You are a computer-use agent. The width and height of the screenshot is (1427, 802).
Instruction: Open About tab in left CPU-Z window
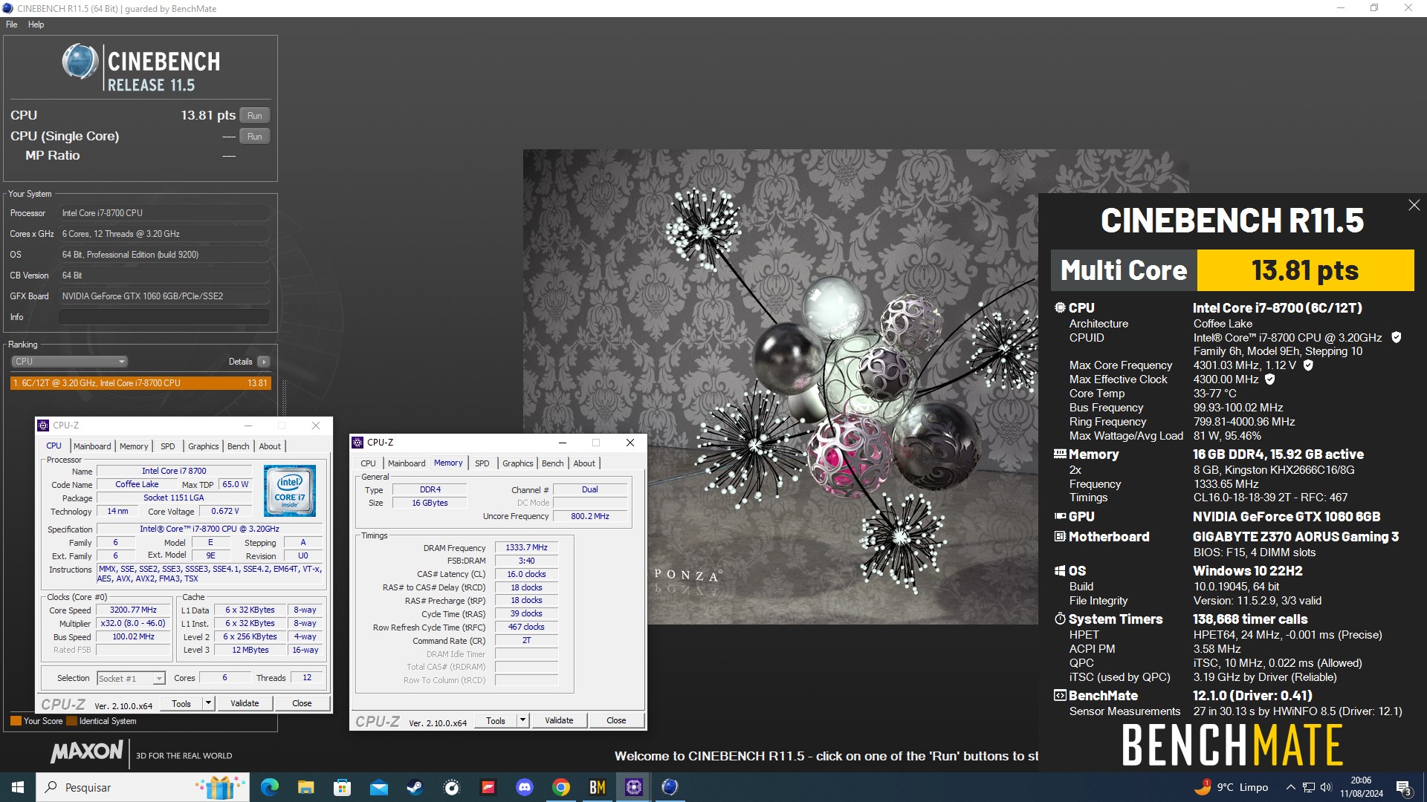tap(270, 446)
